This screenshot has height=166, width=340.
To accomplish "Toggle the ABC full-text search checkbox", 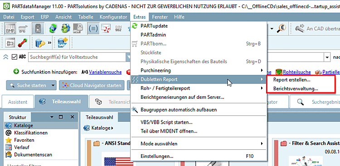I will pyautogui.click(x=14, y=57).
